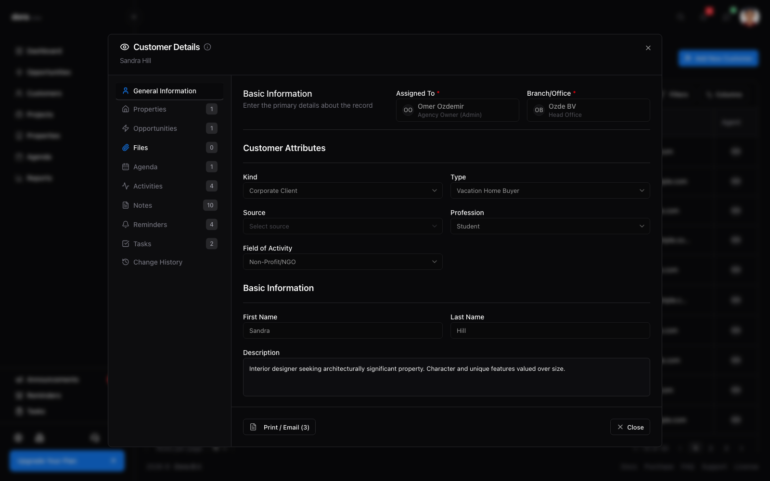Image resolution: width=770 pixels, height=481 pixels.
Task: Select the Assigned To field Omer Ozdemir
Action: coord(457,110)
